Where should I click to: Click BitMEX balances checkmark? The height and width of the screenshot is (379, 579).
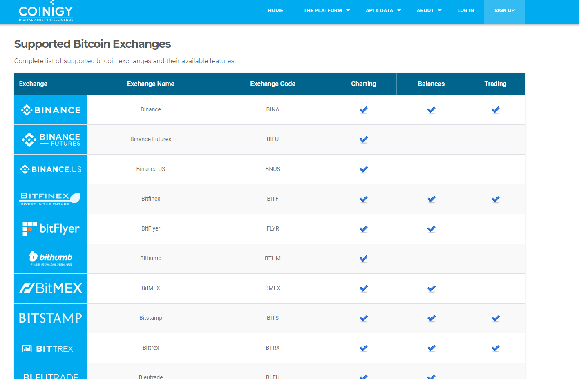tap(431, 288)
